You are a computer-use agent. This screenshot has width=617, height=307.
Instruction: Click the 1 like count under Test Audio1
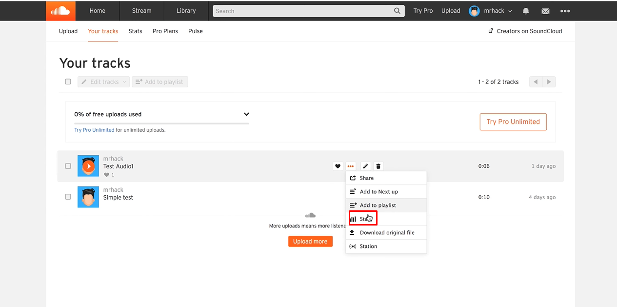(x=109, y=175)
